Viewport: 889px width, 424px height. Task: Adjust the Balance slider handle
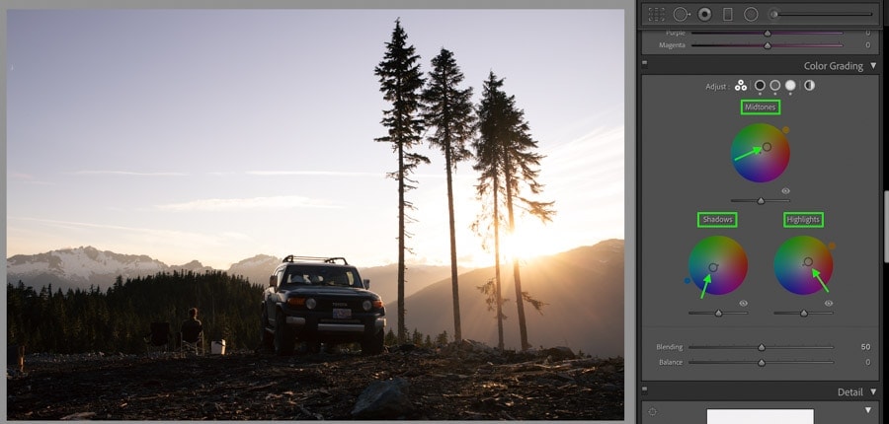pyautogui.click(x=762, y=362)
